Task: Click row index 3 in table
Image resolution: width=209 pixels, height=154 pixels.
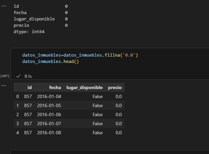Action: [18, 124]
